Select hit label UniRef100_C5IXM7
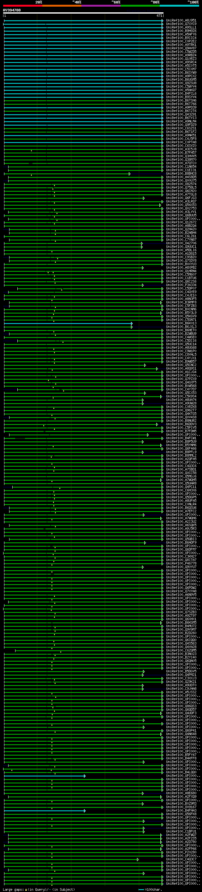Viewport: 202px width, 892px height. tap(181, 69)
